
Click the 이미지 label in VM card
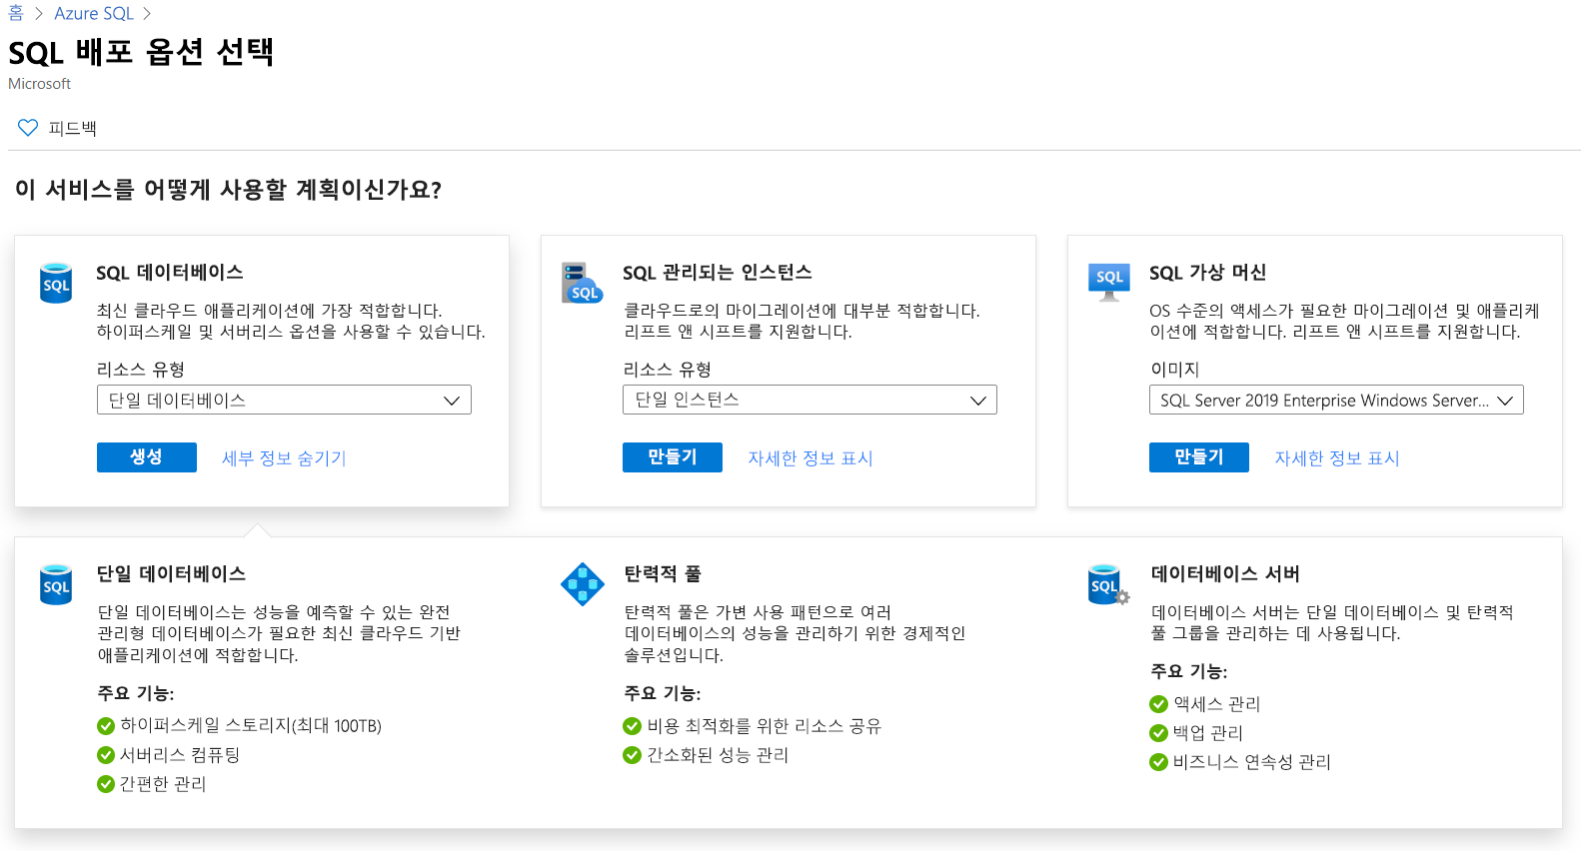(1174, 370)
